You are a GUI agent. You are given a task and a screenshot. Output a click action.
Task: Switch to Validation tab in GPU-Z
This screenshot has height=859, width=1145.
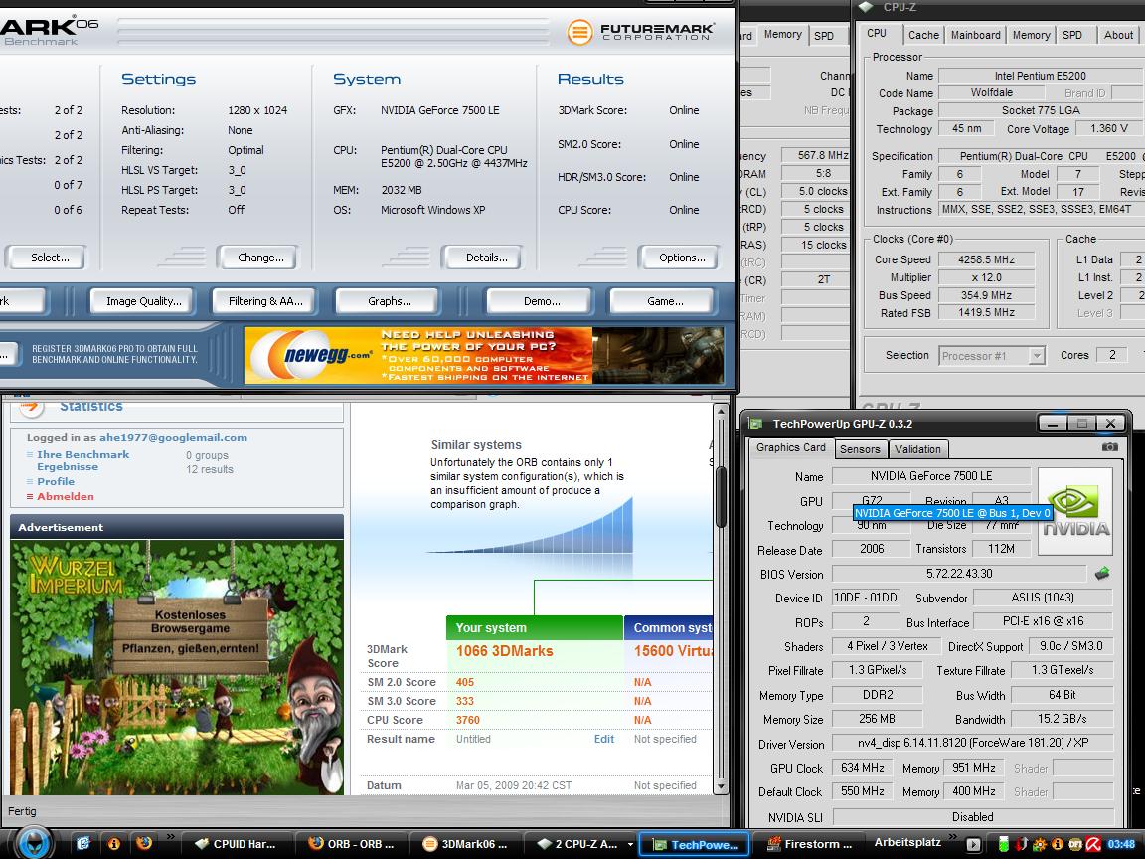917,449
